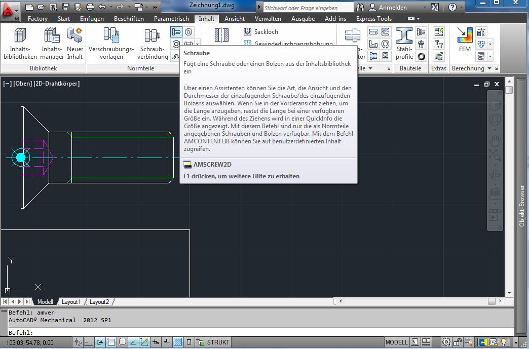Launch the Inhaltsmanager tool
529x349 pixels.
52,44
